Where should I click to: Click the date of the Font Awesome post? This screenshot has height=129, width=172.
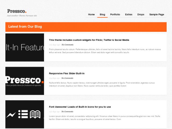[54, 112]
